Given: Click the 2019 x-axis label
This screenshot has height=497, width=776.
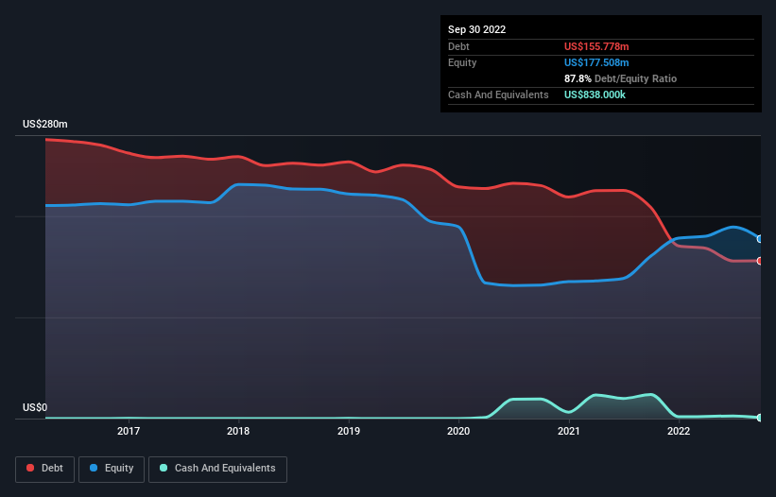Looking at the screenshot, I should [x=349, y=431].
